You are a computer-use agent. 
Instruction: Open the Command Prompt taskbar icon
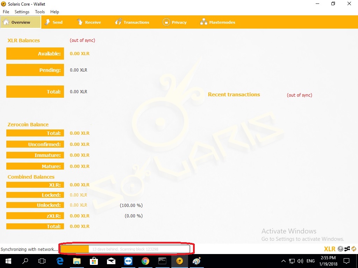pyautogui.click(x=162, y=261)
